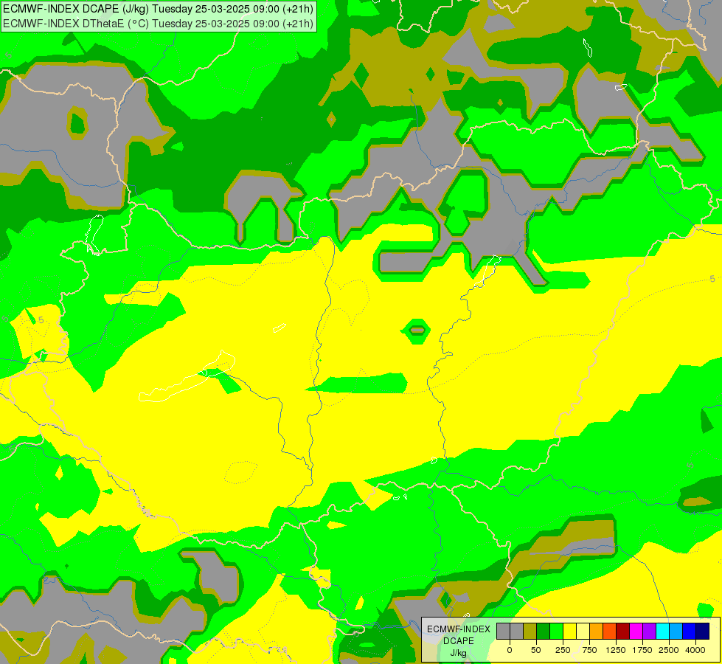
Task: Click the 'ECMWF-INDEX' label inside the legend box
Action: [x=459, y=629]
